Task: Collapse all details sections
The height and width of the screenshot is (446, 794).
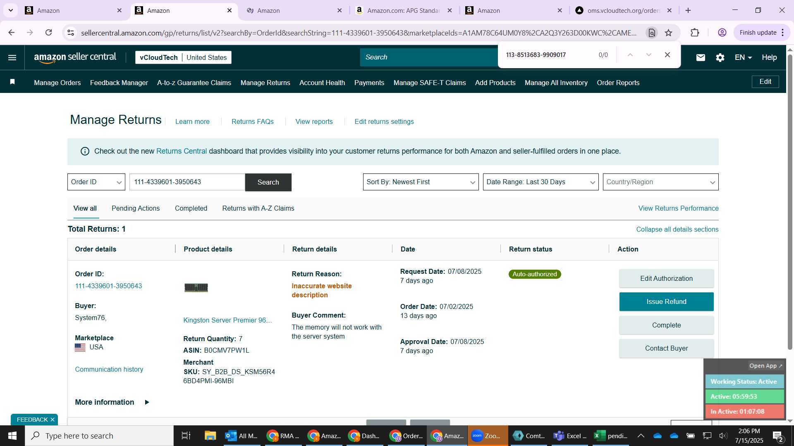Action: (x=677, y=229)
